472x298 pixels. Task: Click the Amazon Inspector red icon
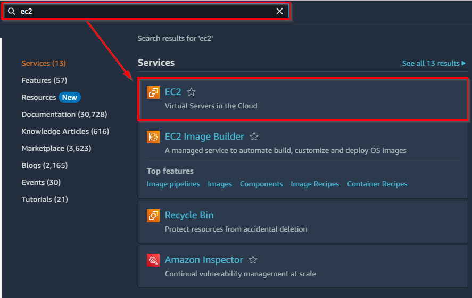153,260
